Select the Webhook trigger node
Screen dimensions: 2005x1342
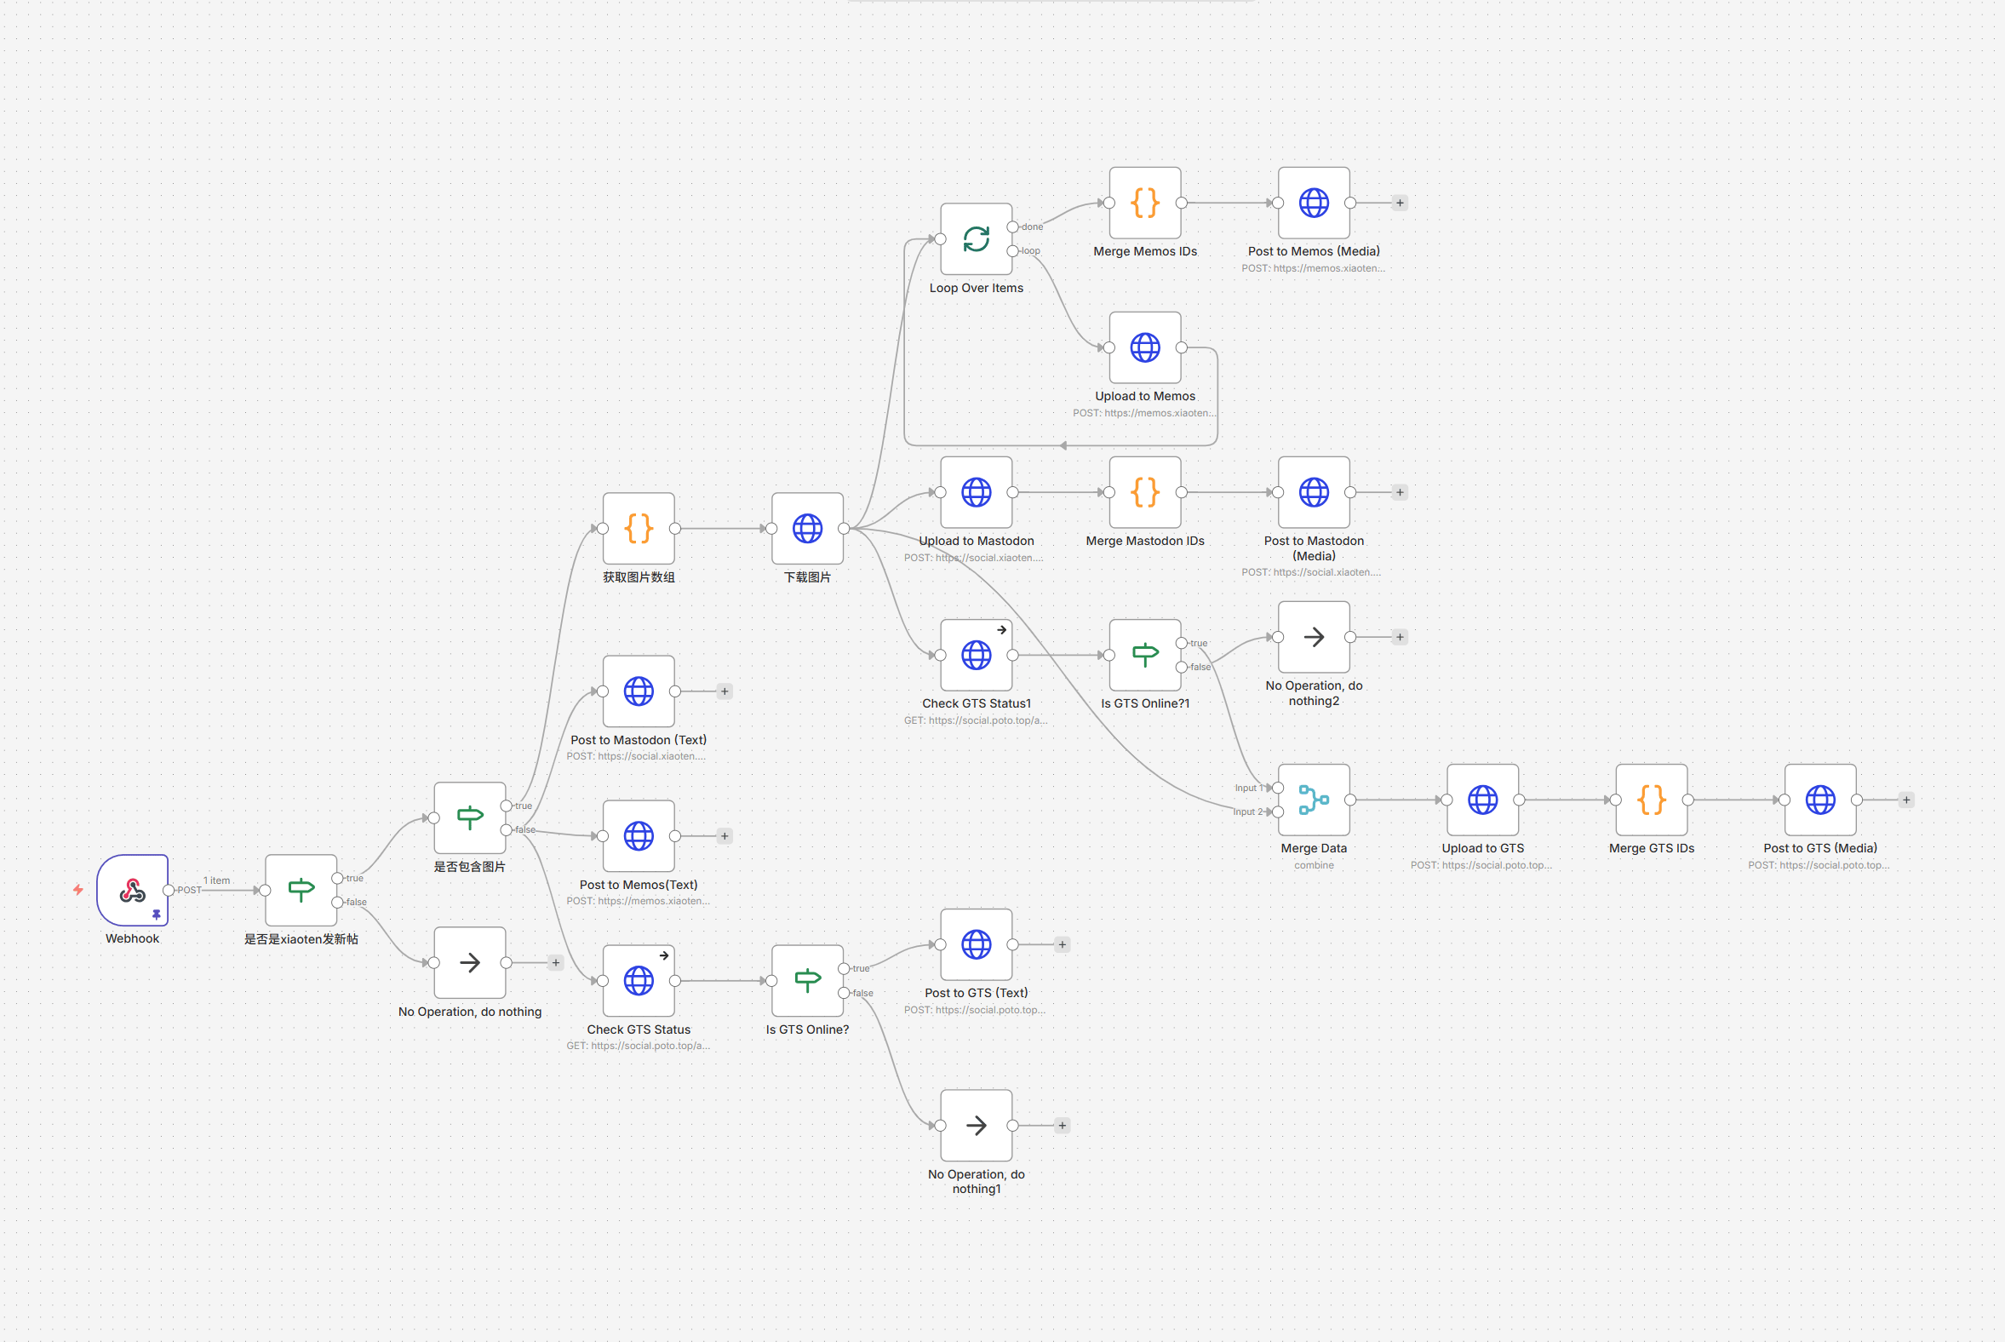132,889
